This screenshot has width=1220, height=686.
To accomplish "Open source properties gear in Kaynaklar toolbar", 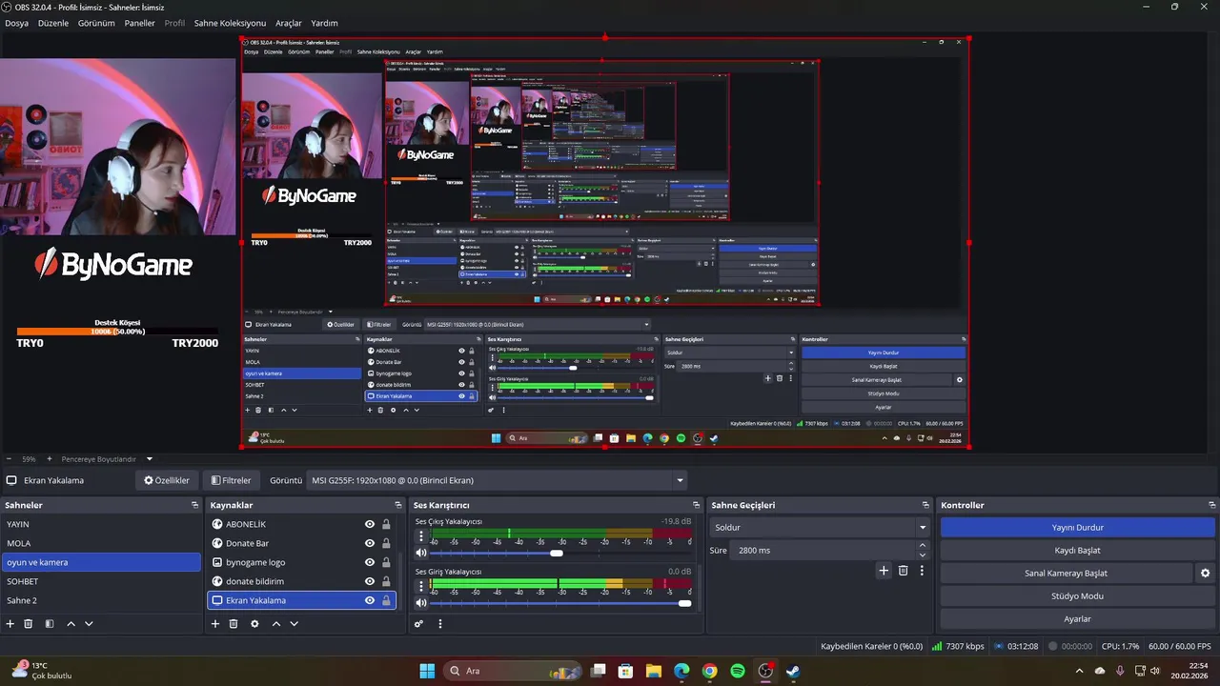I will (x=254, y=624).
